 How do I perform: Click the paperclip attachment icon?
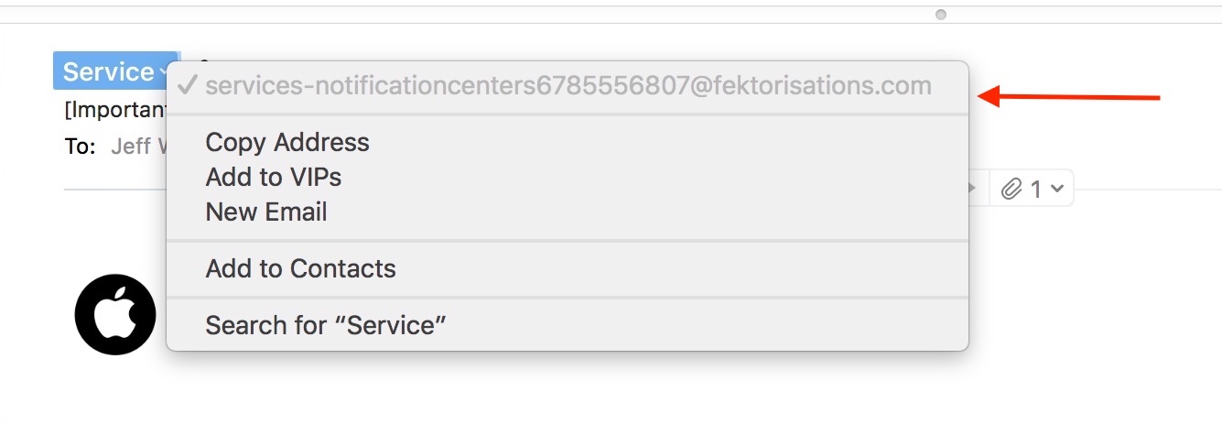[1011, 190]
